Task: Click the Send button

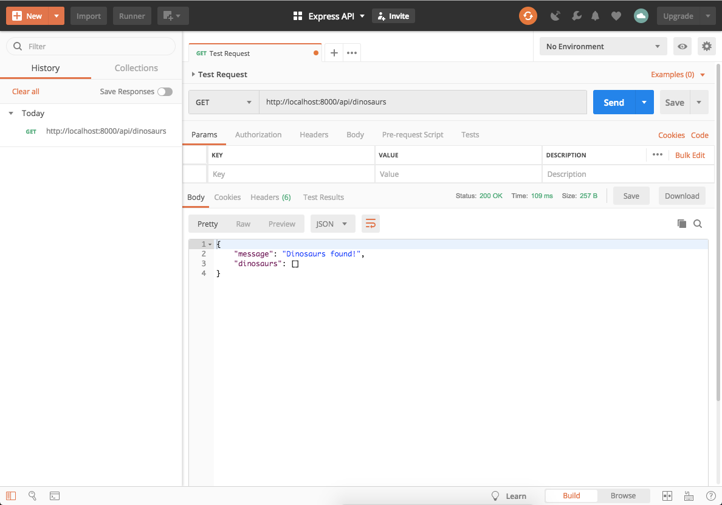Action: 613,102
